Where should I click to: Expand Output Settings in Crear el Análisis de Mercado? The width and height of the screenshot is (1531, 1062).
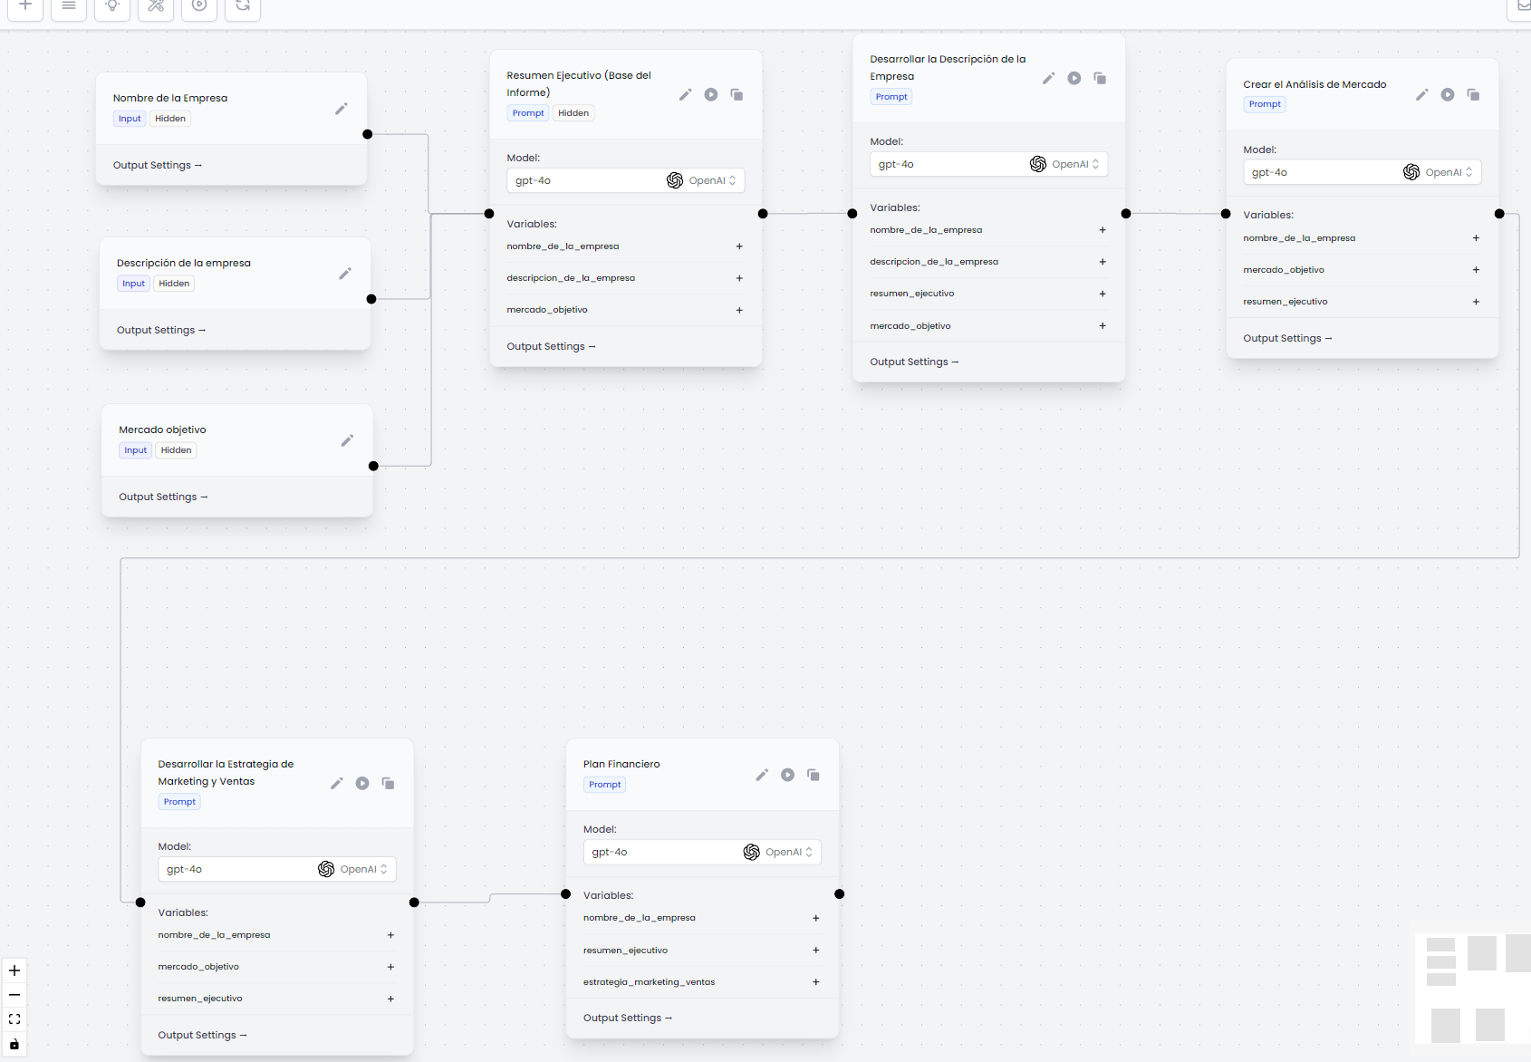(x=1287, y=338)
